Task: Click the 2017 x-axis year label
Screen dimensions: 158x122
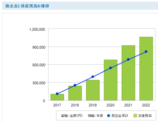Action: 57,105
